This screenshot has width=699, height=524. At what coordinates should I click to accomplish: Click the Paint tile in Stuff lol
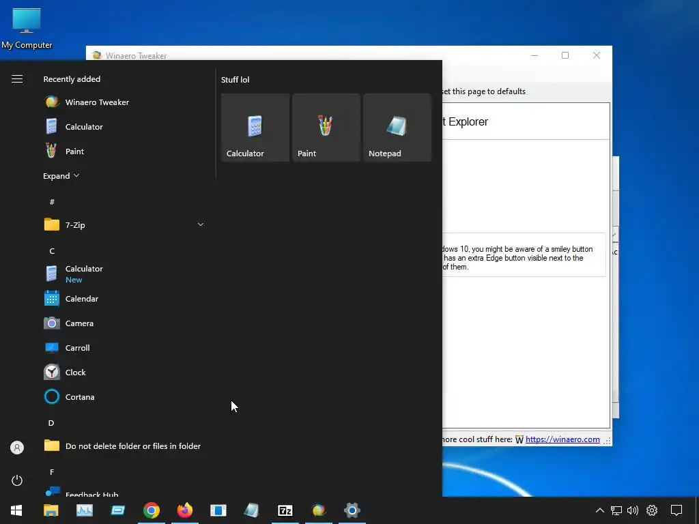tap(326, 128)
